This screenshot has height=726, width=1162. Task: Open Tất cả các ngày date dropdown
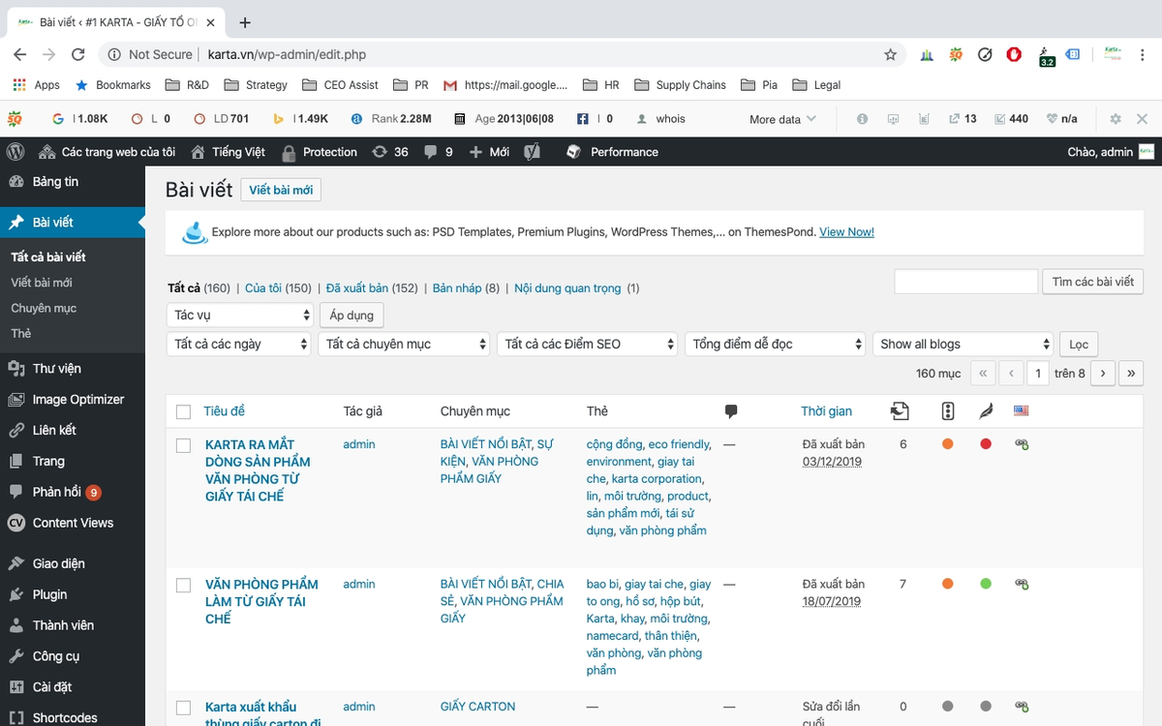(239, 344)
